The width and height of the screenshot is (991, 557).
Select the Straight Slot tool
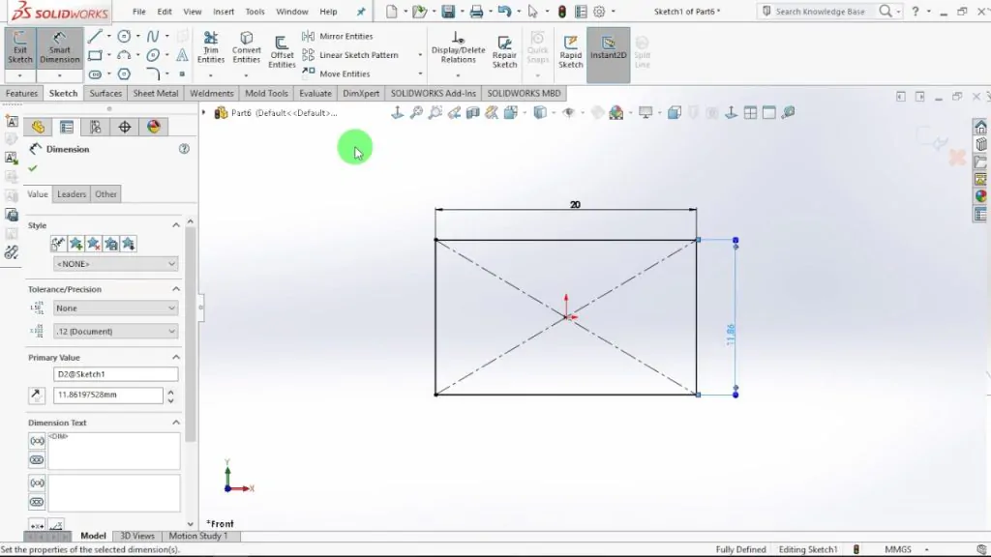[x=95, y=74]
